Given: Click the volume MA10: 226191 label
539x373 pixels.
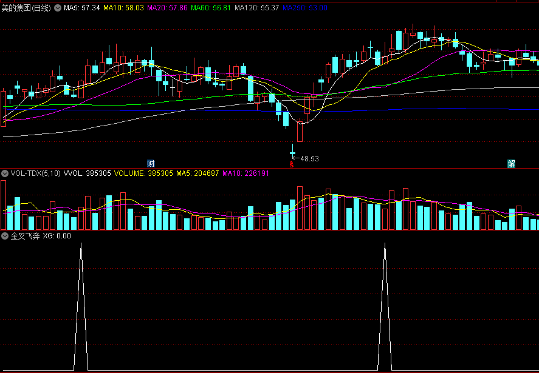Looking at the screenshot, I should (245, 173).
